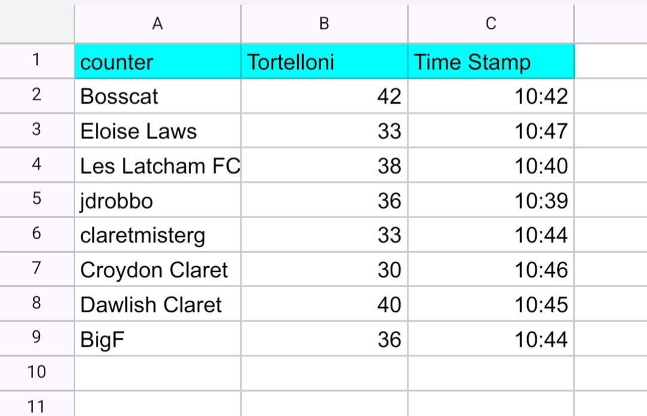Select column C header
This screenshot has width=647, height=416.
491,24
